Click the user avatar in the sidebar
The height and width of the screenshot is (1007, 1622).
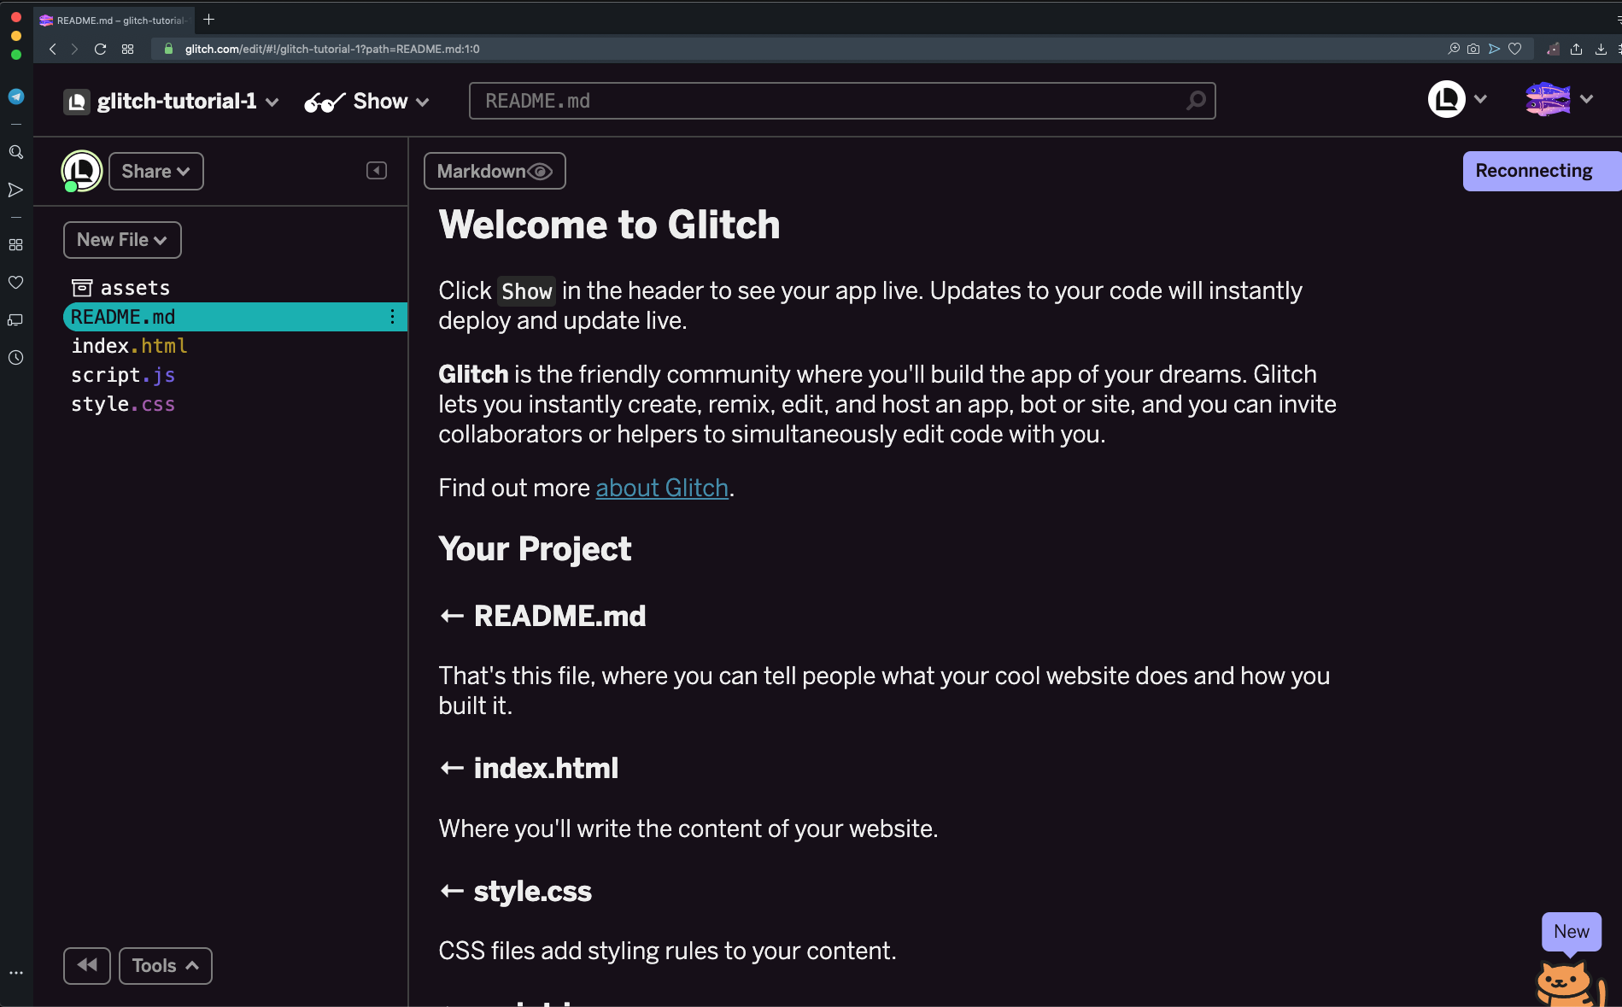click(x=81, y=171)
